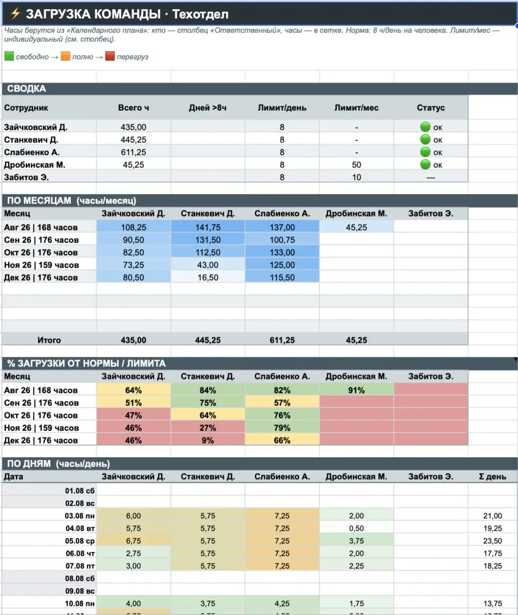This screenshot has width=518, height=615.
Task: Click the 'Σ день' column header
Action: point(493,476)
